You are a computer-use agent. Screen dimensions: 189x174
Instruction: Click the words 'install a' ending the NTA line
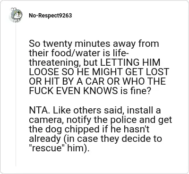(144, 110)
